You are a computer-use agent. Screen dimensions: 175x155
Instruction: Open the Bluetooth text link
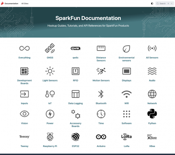pos(101,103)
